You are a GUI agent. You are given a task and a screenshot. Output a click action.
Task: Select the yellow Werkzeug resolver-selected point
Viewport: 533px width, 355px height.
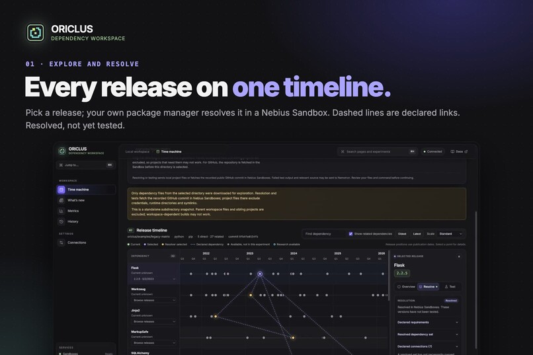251,296
